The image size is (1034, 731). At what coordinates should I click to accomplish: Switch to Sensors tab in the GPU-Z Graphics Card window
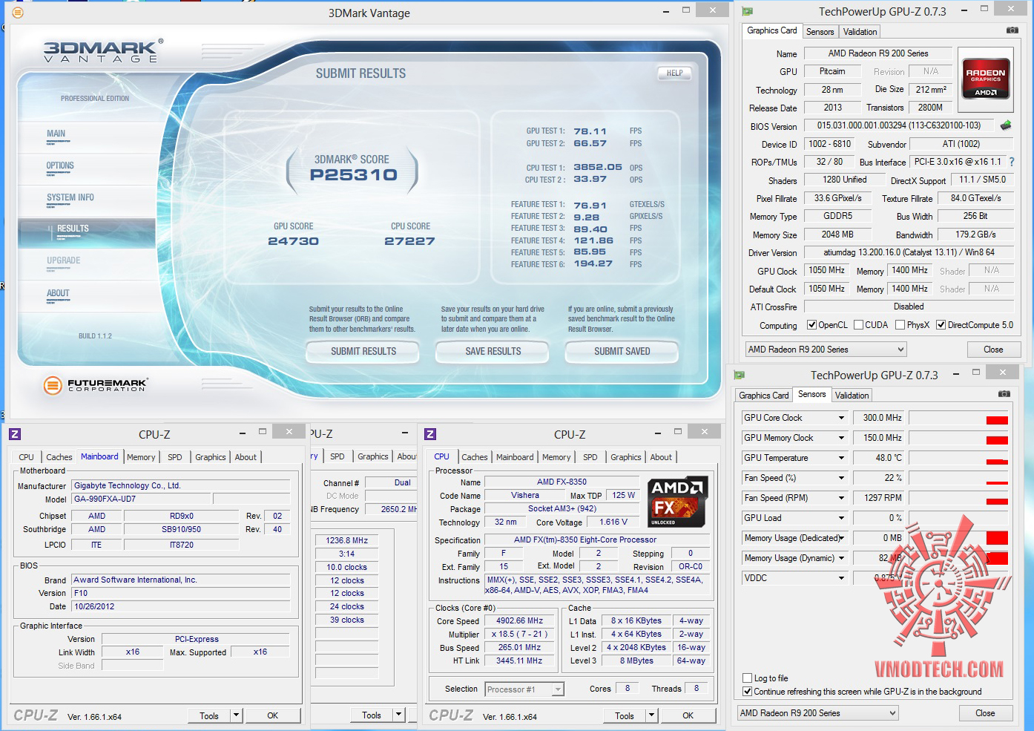click(x=820, y=32)
